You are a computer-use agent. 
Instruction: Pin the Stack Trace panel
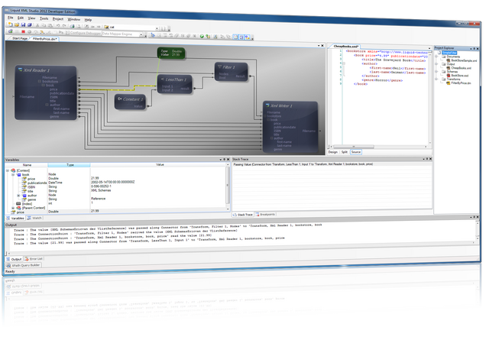[x=427, y=159]
